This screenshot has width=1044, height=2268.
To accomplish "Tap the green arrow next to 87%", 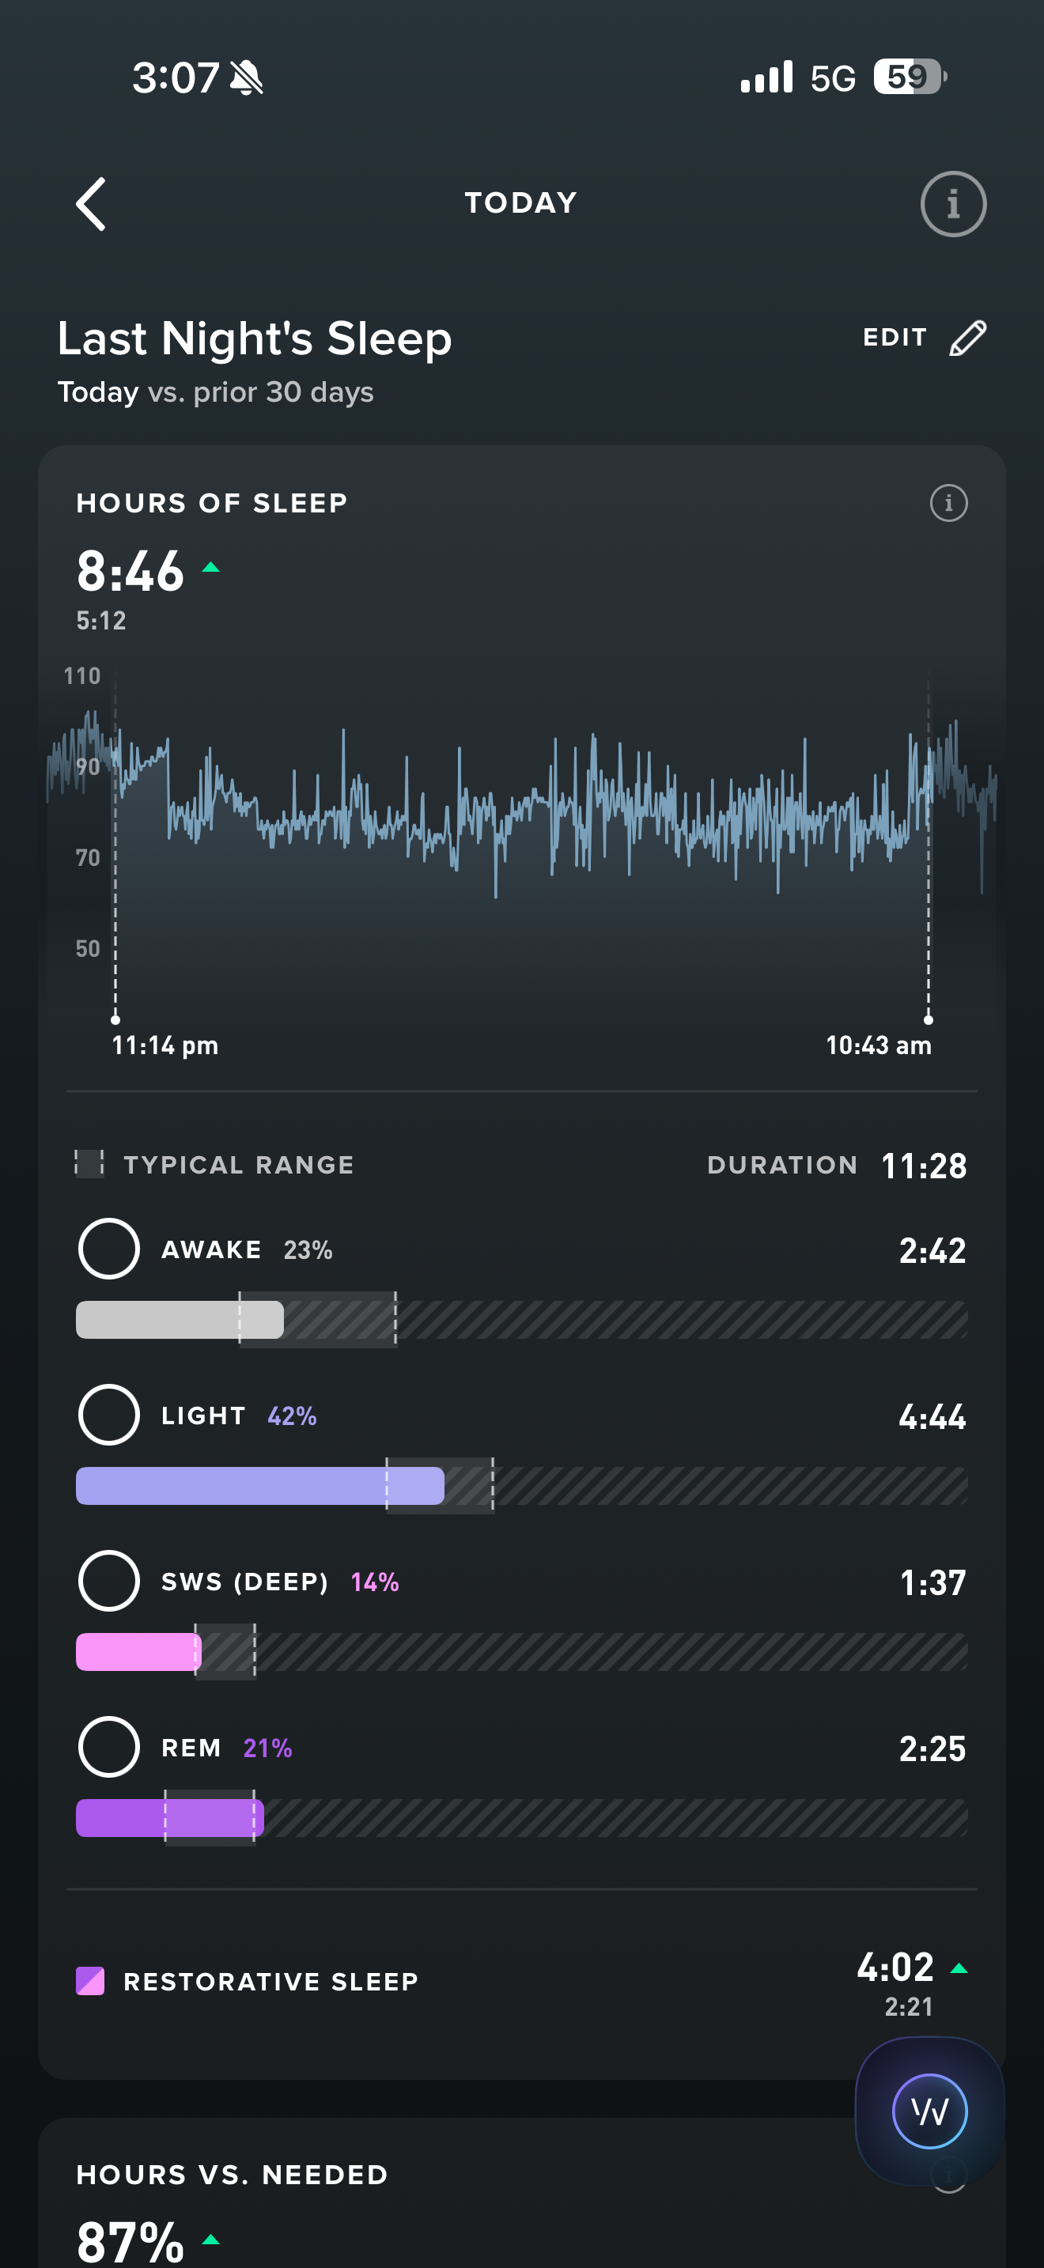I will [210, 2239].
